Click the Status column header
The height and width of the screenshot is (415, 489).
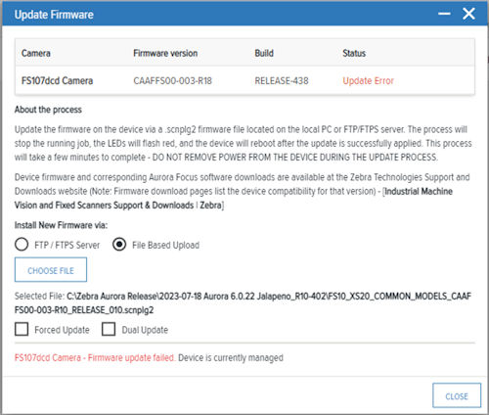[354, 53]
